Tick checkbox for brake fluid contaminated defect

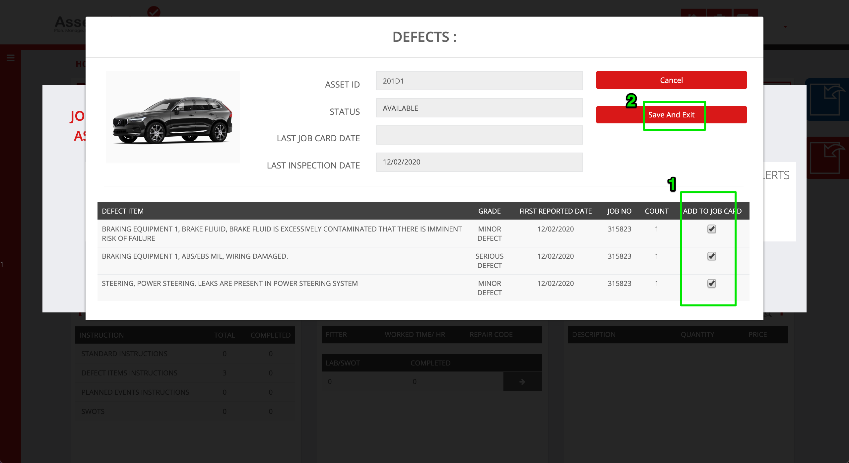(712, 229)
